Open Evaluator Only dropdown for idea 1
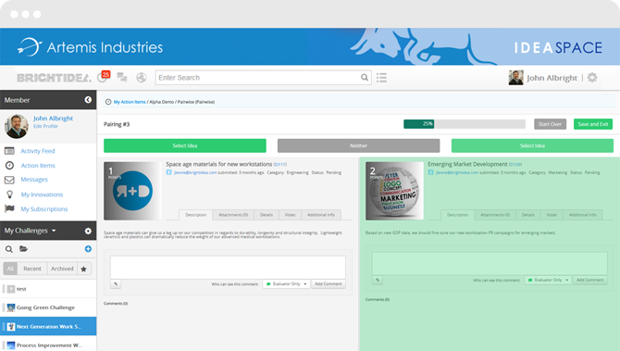620x351 pixels. (286, 283)
